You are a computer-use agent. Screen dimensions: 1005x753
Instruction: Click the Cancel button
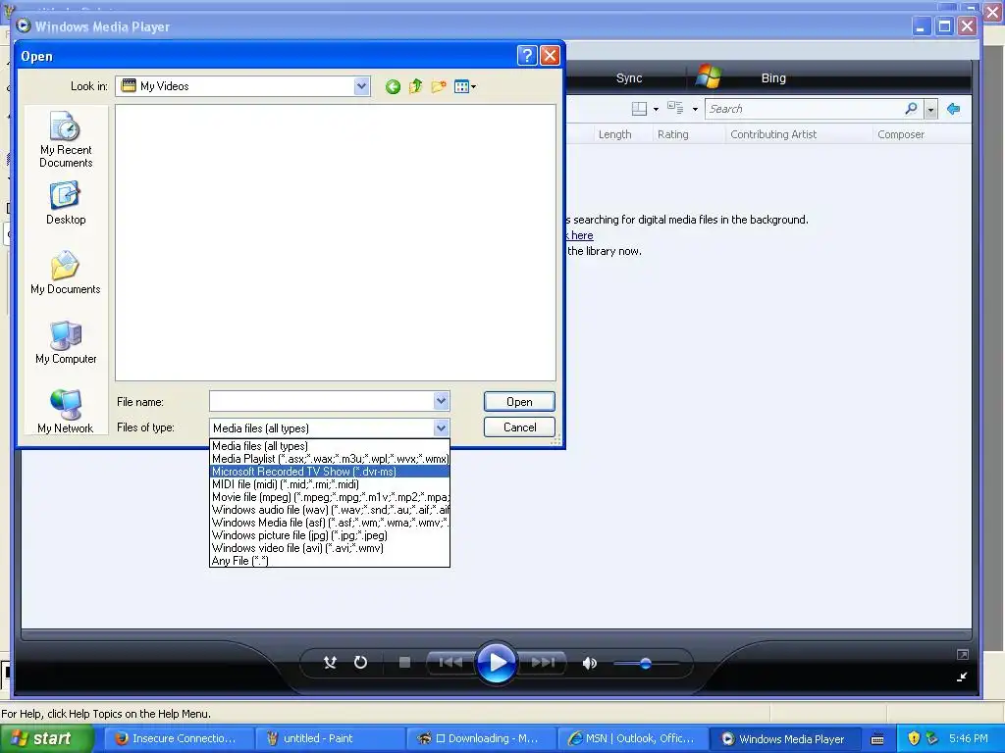519,427
